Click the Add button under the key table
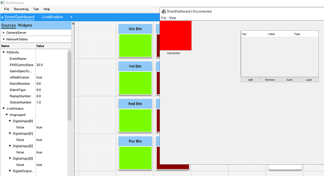The height and width of the screenshot is (176, 324). (x=250, y=80)
